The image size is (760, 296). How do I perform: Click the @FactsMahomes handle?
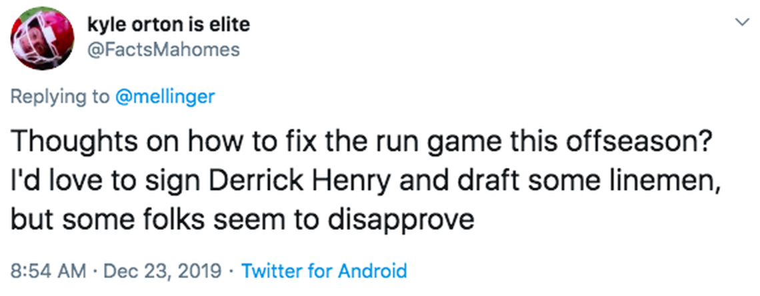[163, 49]
